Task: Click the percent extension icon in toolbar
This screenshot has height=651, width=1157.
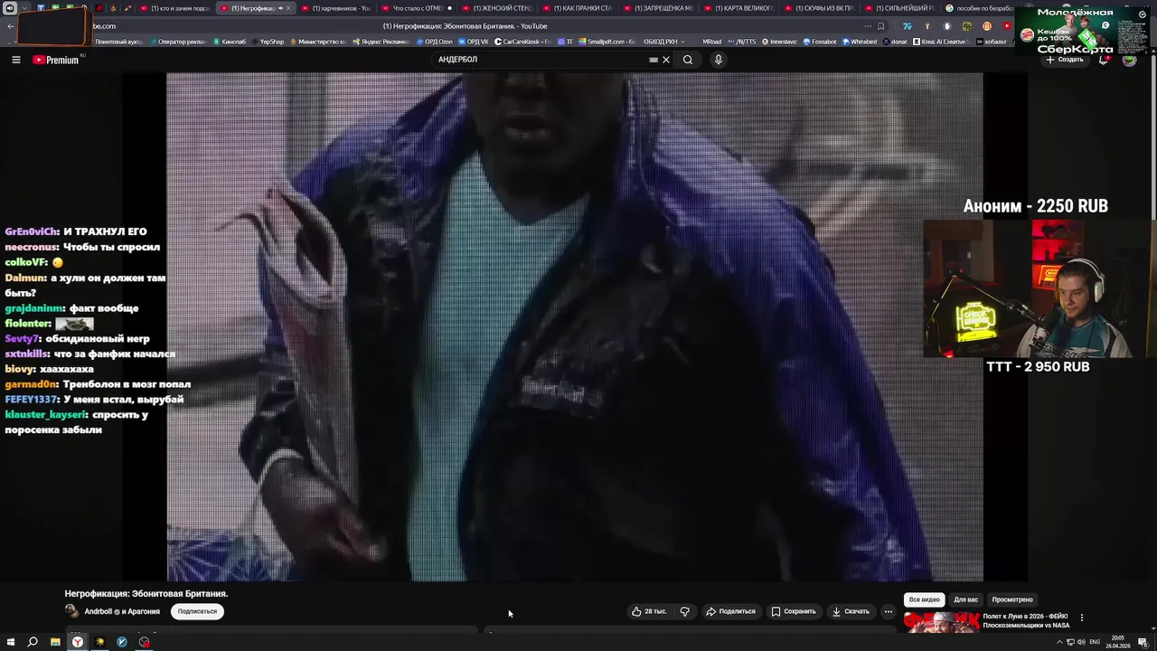Action: [x=967, y=26]
